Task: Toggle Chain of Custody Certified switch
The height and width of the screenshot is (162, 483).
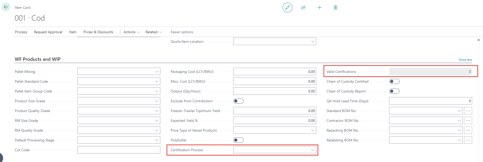Action: (x=394, y=81)
